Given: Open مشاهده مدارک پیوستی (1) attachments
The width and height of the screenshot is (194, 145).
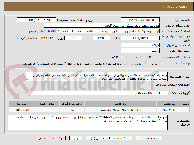Looking at the screenshot, I should pyautogui.click(x=109, y=138).
